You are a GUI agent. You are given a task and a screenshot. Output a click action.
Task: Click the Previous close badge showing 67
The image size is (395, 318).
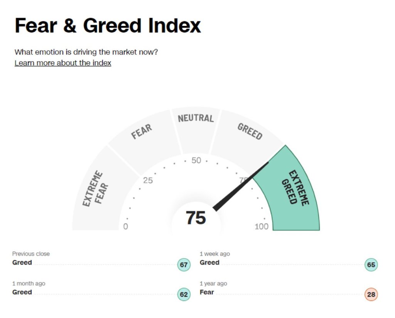184,265
